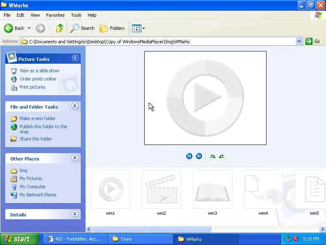Click the WMarks taskbar button
Image resolution: width=326 pixels, height=245 pixels.
point(206,239)
